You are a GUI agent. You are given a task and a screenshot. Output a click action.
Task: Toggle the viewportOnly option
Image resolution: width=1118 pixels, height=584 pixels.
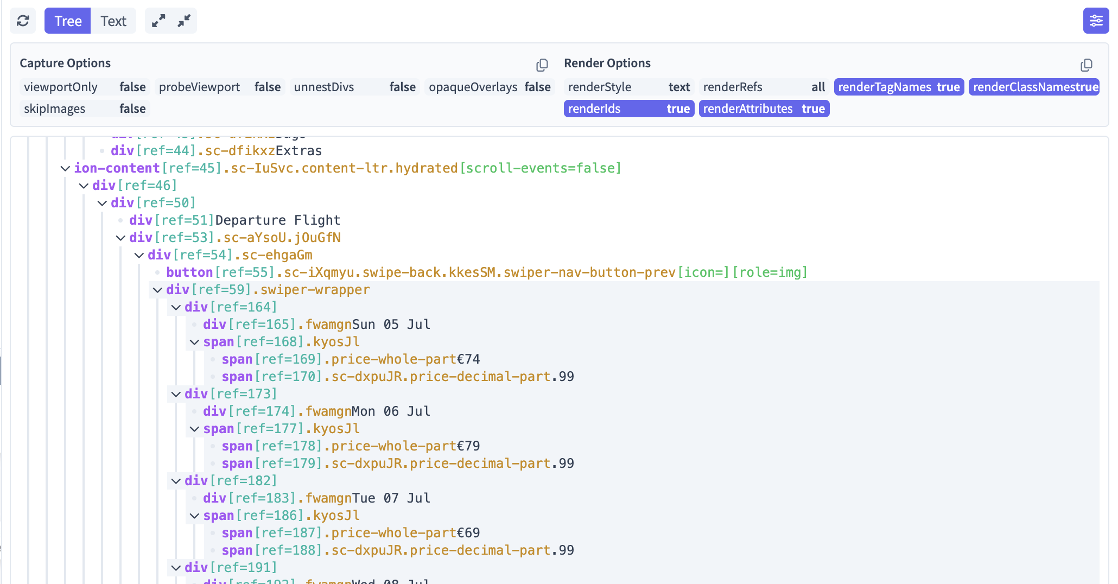pos(85,87)
